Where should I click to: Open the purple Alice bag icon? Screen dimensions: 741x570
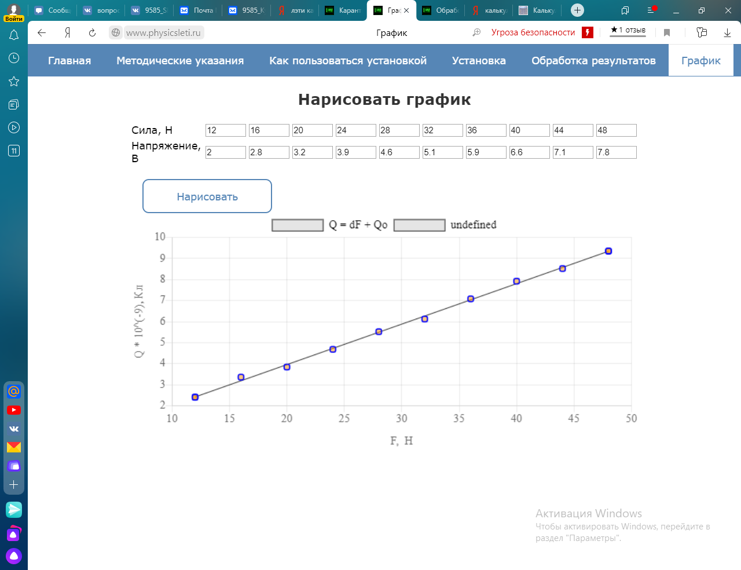pos(14,534)
